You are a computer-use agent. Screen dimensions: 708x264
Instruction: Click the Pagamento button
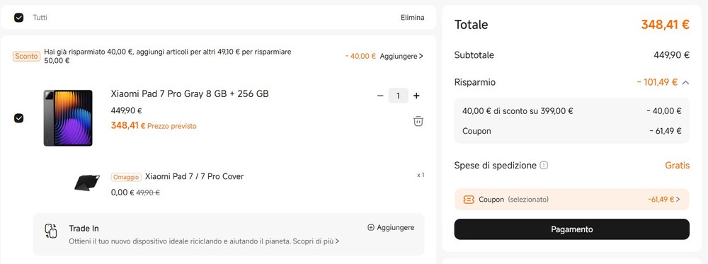(571, 229)
